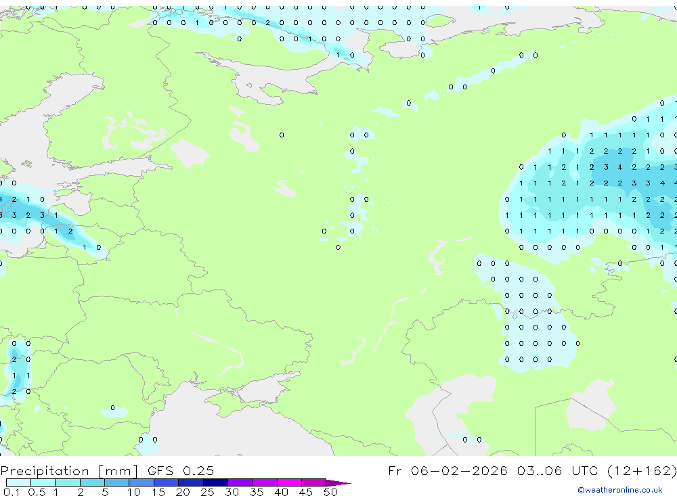Pick the 45–50 mm dark magenta legend swatch
The height and width of the screenshot is (496, 677).
pos(314,482)
